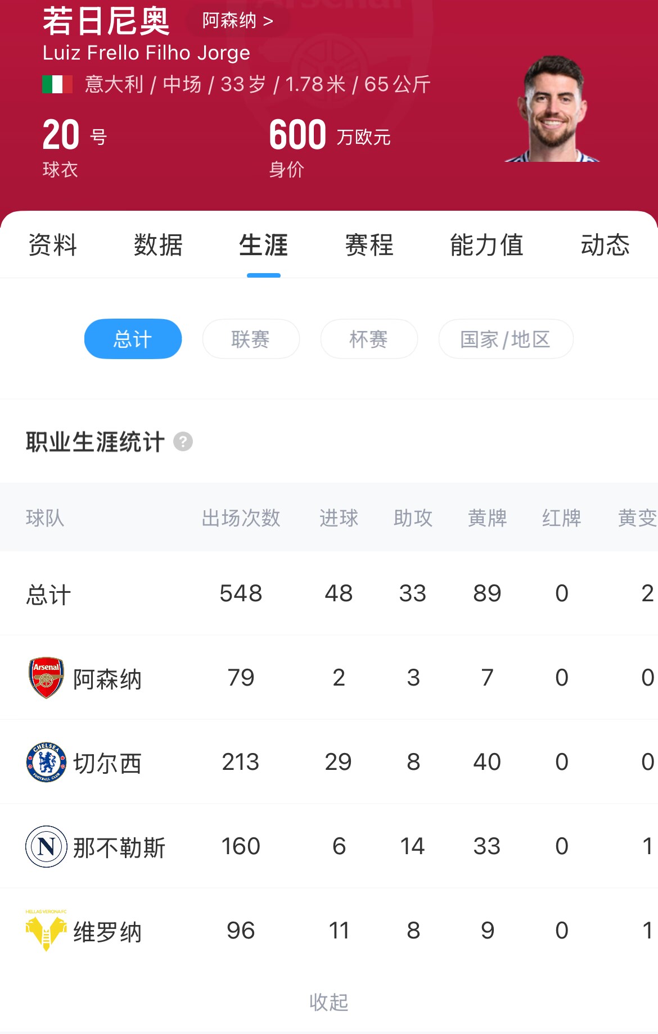Click the help question mark beside 职业生涯统计
Image resolution: width=658 pixels, height=1034 pixels.
[x=183, y=442]
